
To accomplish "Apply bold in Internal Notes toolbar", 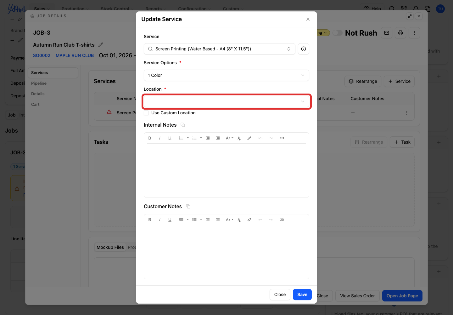I will coord(150,138).
